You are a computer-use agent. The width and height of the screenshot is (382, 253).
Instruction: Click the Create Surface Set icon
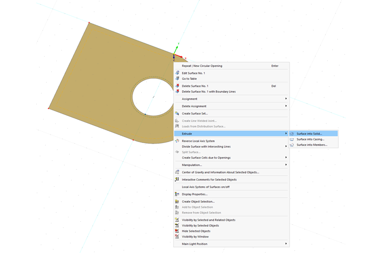177,113
